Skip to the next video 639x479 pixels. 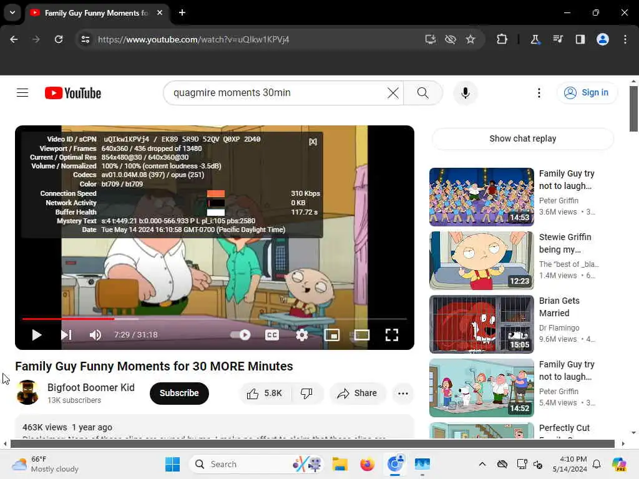click(66, 335)
